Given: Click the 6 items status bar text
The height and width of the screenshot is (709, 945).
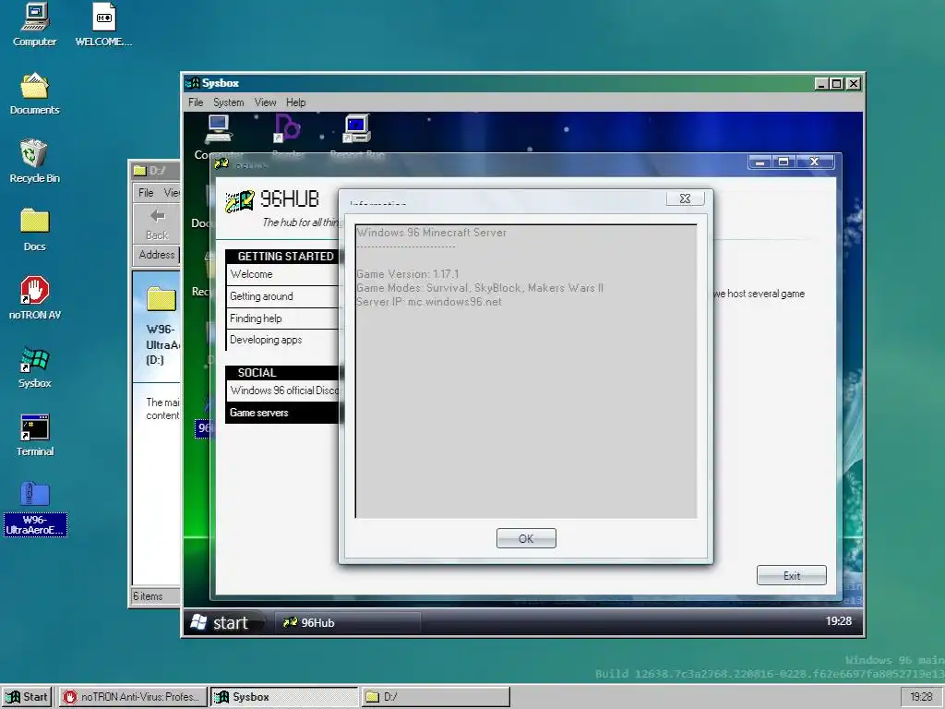Looking at the screenshot, I should (x=149, y=596).
